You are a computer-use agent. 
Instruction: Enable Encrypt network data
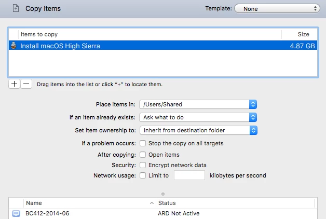[x=143, y=165]
